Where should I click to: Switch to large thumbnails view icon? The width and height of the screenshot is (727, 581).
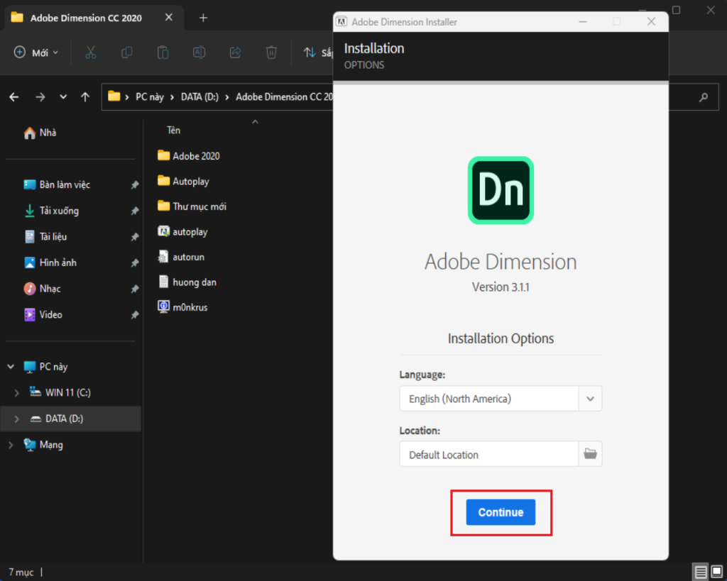(717, 572)
